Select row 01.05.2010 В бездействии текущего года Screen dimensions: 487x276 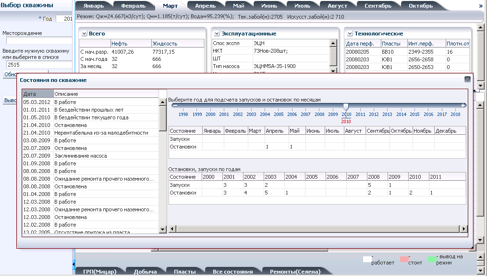(x=90, y=117)
